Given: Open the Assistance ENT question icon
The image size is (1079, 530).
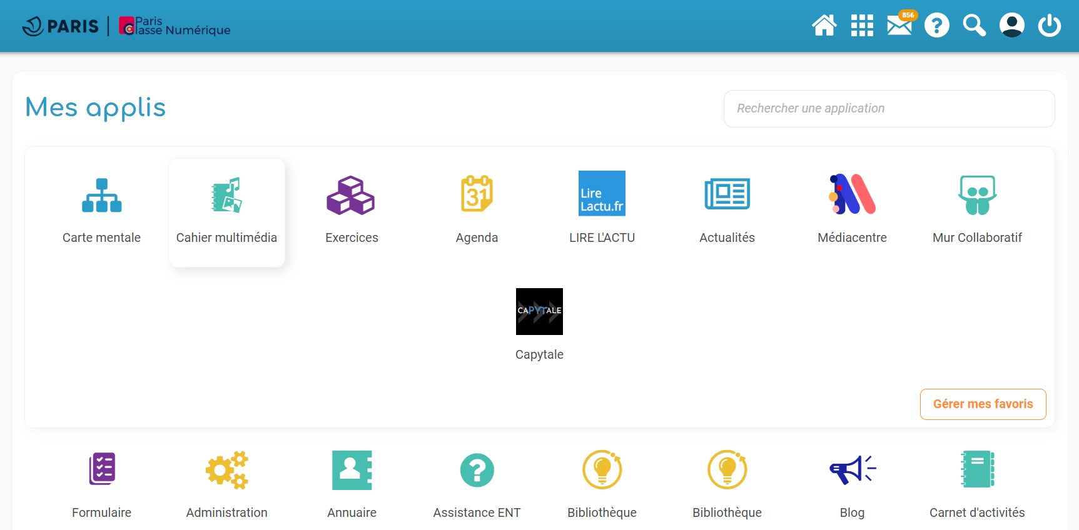Looking at the screenshot, I should click(x=477, y=470).
